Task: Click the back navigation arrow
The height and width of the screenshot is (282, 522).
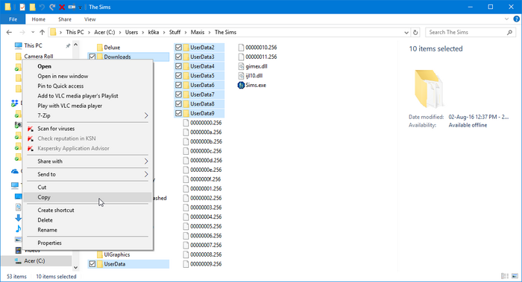Action: pos(9,32)
